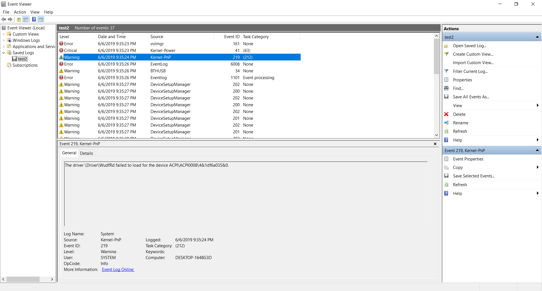Open the Action menu

tap(20, 12)
